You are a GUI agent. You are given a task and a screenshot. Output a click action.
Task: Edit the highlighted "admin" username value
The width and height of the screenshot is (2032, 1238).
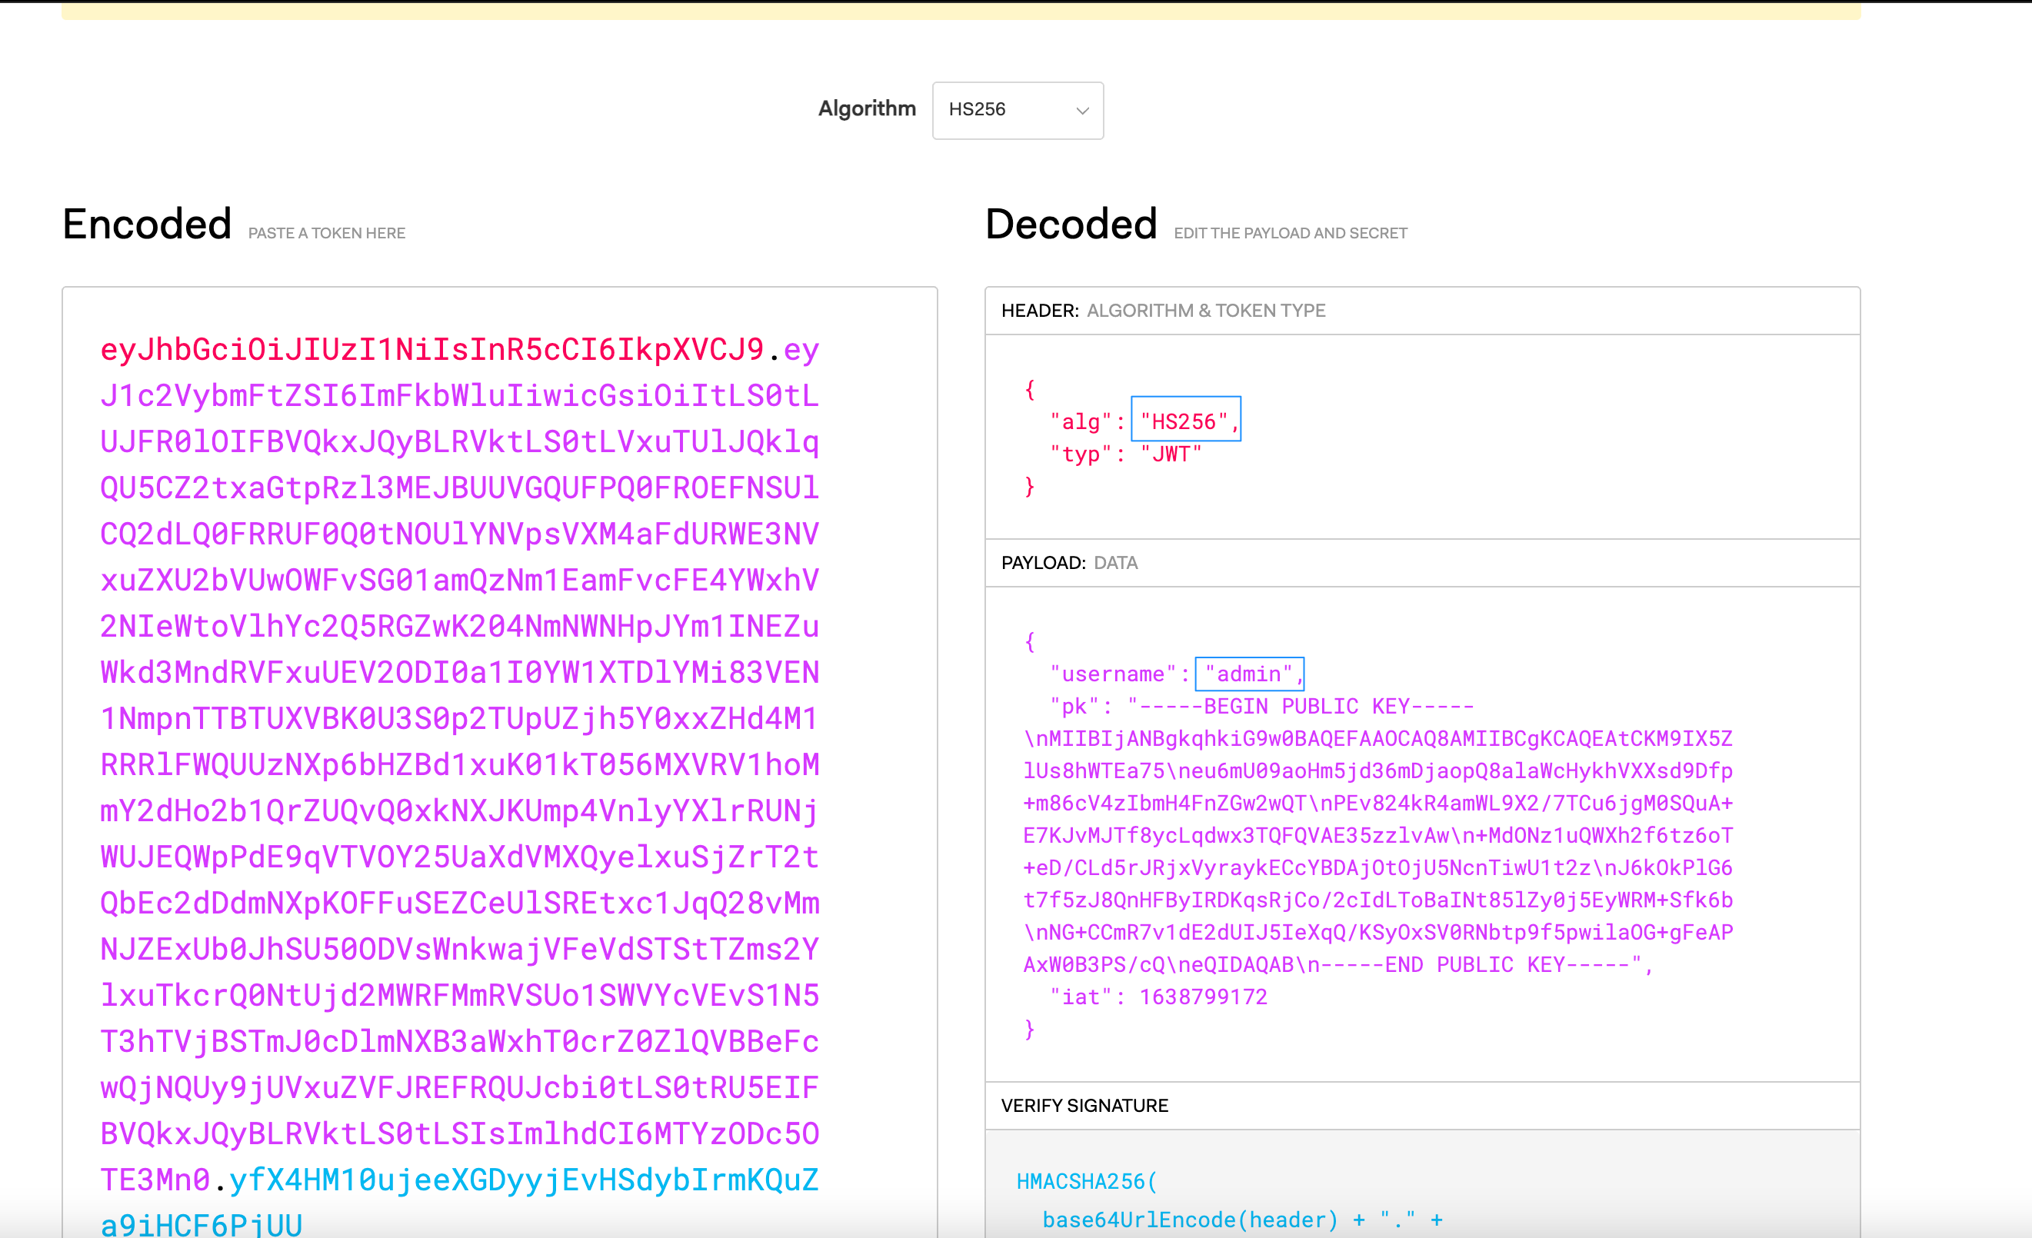coord(1248,674)
